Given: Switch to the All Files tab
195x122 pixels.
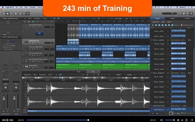Looking at the screenshot, I should point(187,19).
